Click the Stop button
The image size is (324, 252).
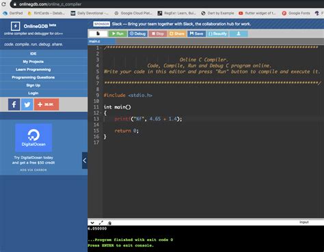click(x=158, y=33)
